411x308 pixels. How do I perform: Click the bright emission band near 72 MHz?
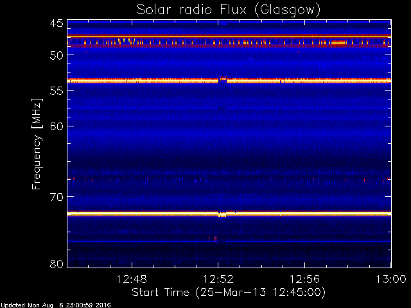pyautogui.click(x=229, y=214)
